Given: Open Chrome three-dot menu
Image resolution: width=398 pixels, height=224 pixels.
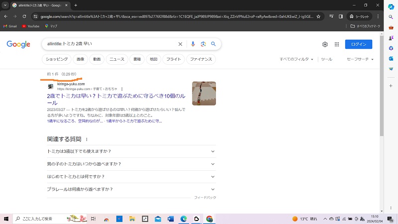Looking at the screenshot, I should coord(378,16).
